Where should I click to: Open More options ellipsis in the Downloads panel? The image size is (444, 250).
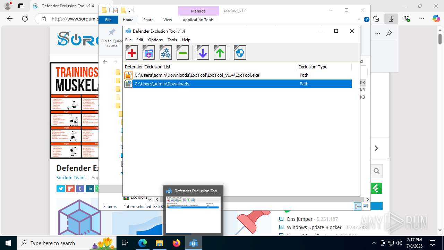tap(378, 33)
